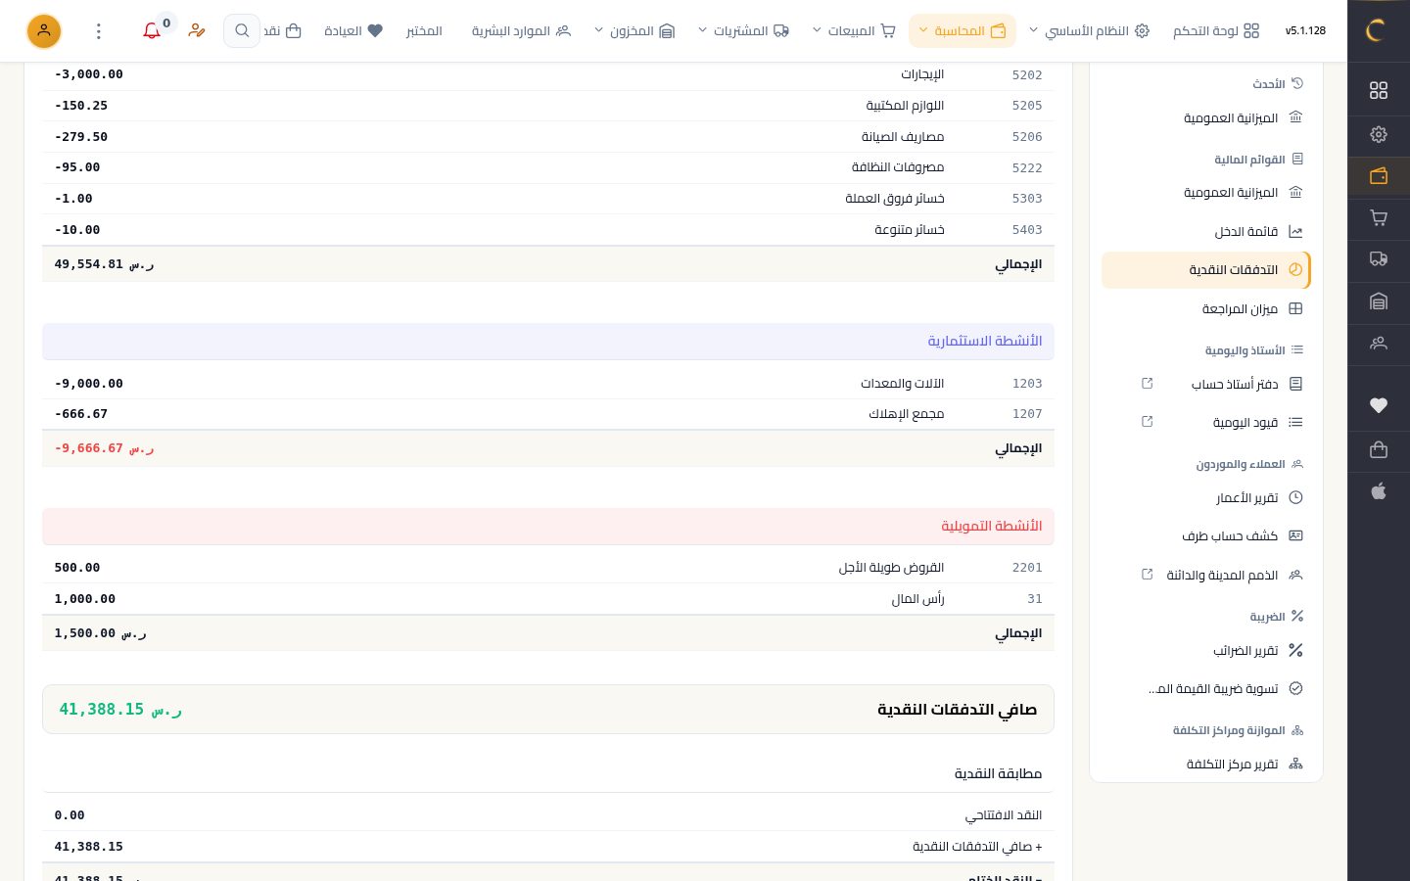Open the people icon in dark sidebar
Viewport: 1410px width, 881px height.
coord(1379,344)
